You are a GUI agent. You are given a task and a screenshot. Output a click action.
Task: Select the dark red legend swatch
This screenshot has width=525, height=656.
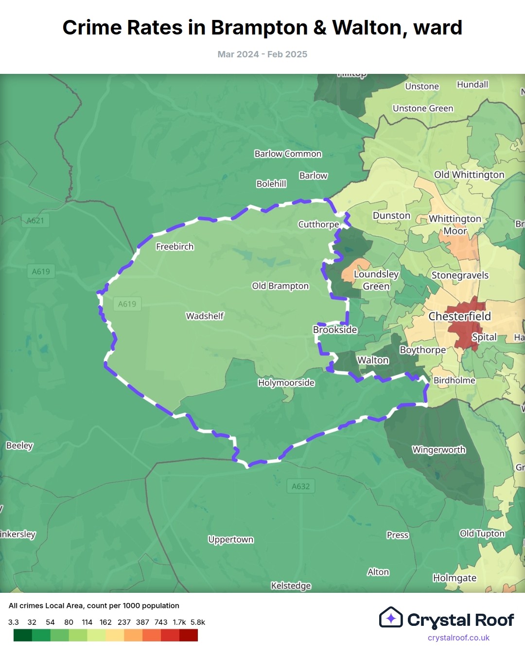tap(189, 635)
